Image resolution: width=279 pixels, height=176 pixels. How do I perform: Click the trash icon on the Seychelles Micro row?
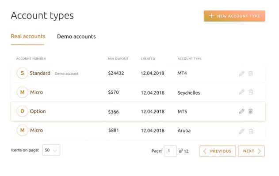click(x=251, y=92)
